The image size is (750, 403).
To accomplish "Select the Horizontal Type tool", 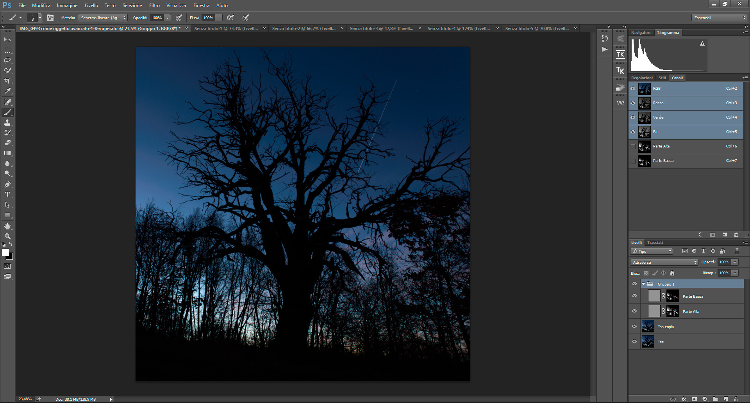I will pos(7,195).
